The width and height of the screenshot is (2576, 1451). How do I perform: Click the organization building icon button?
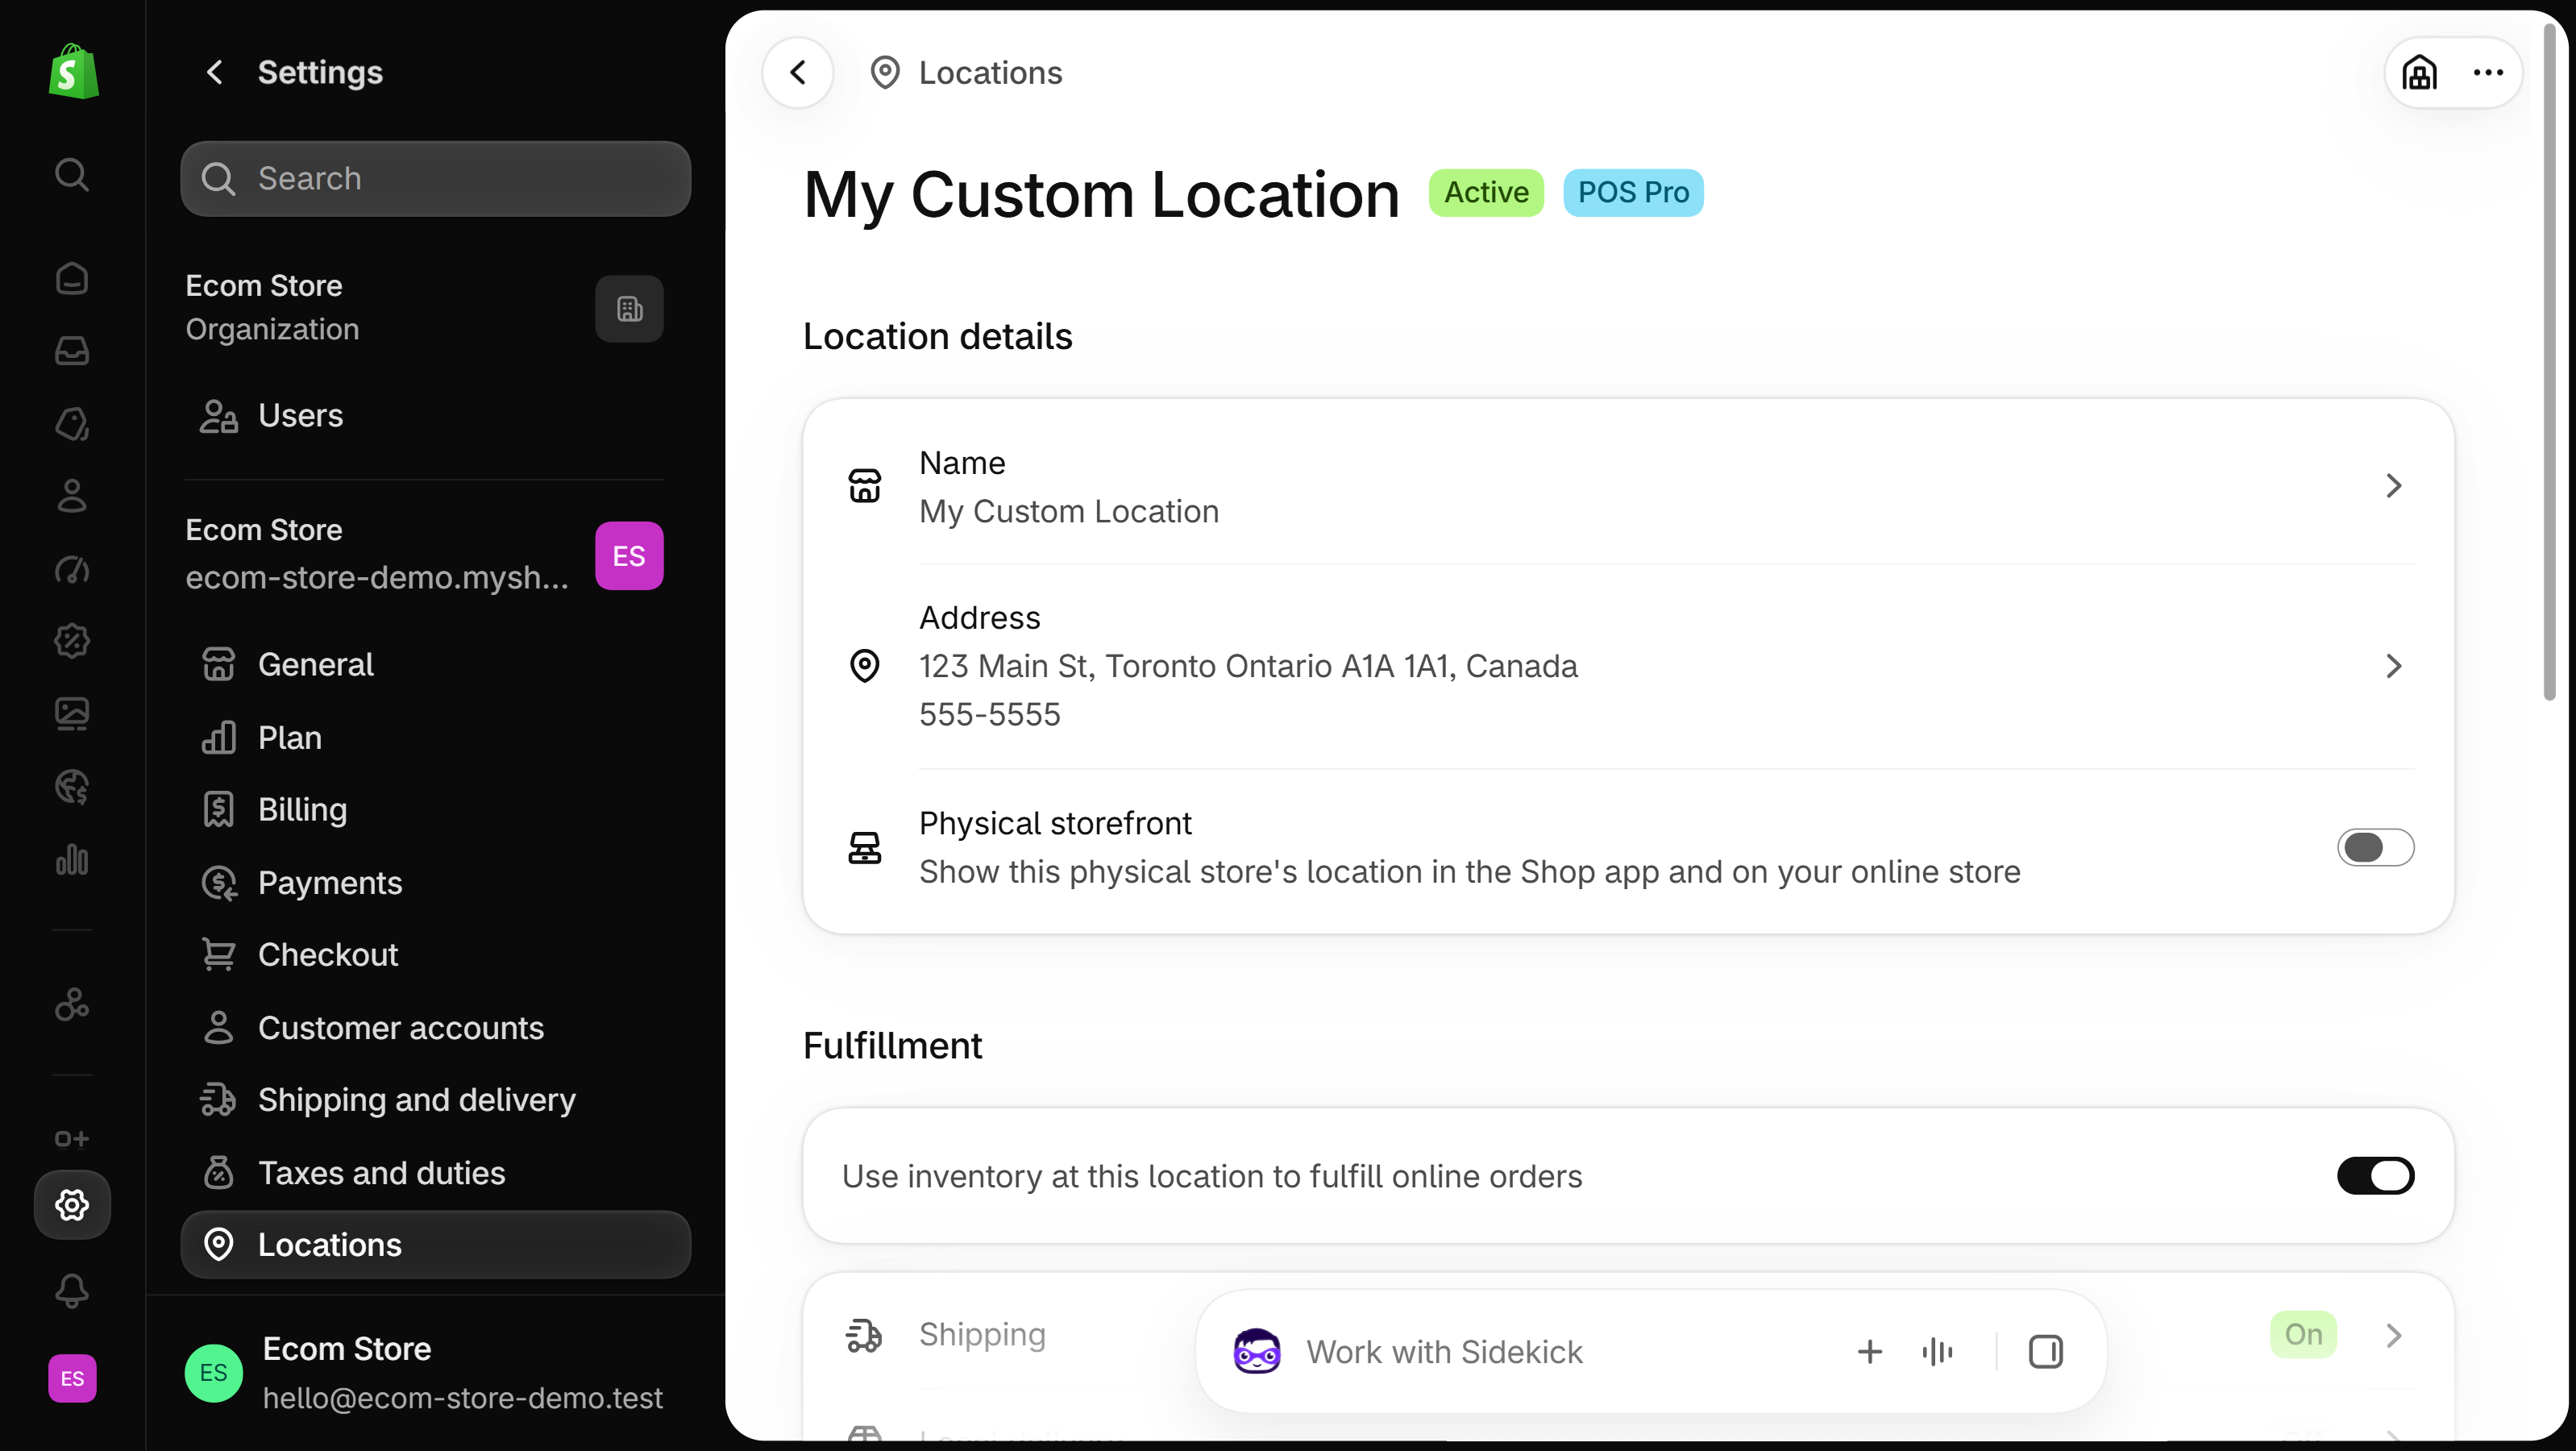[629, 309]
